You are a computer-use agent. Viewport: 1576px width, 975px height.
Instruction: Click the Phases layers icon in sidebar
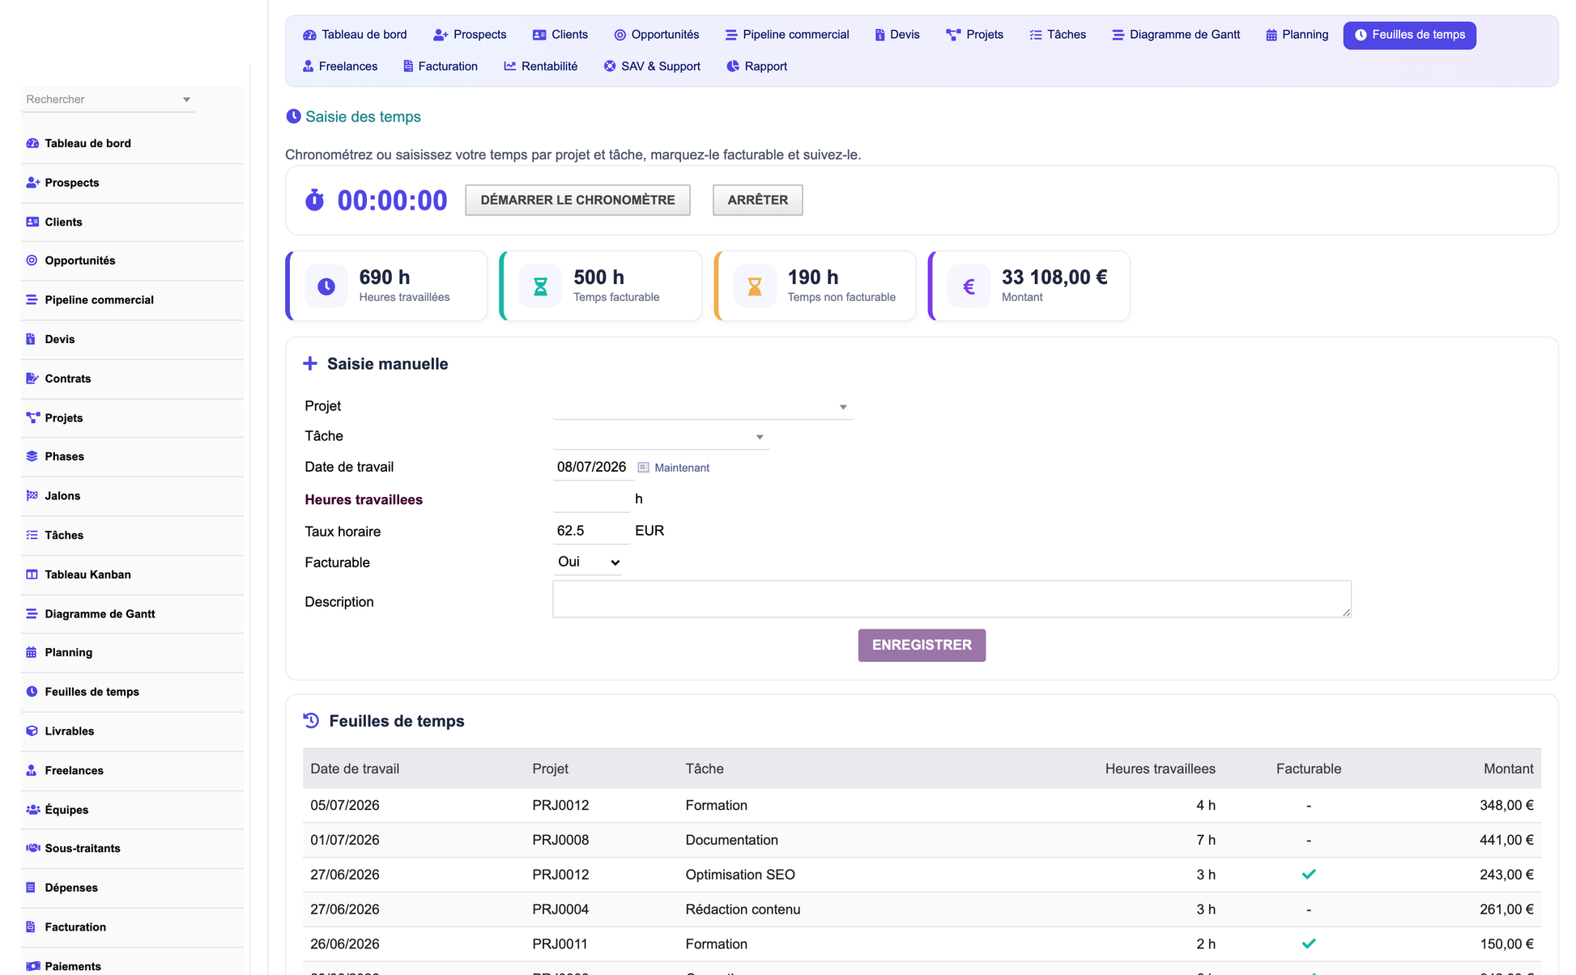(x=32, y=456)
